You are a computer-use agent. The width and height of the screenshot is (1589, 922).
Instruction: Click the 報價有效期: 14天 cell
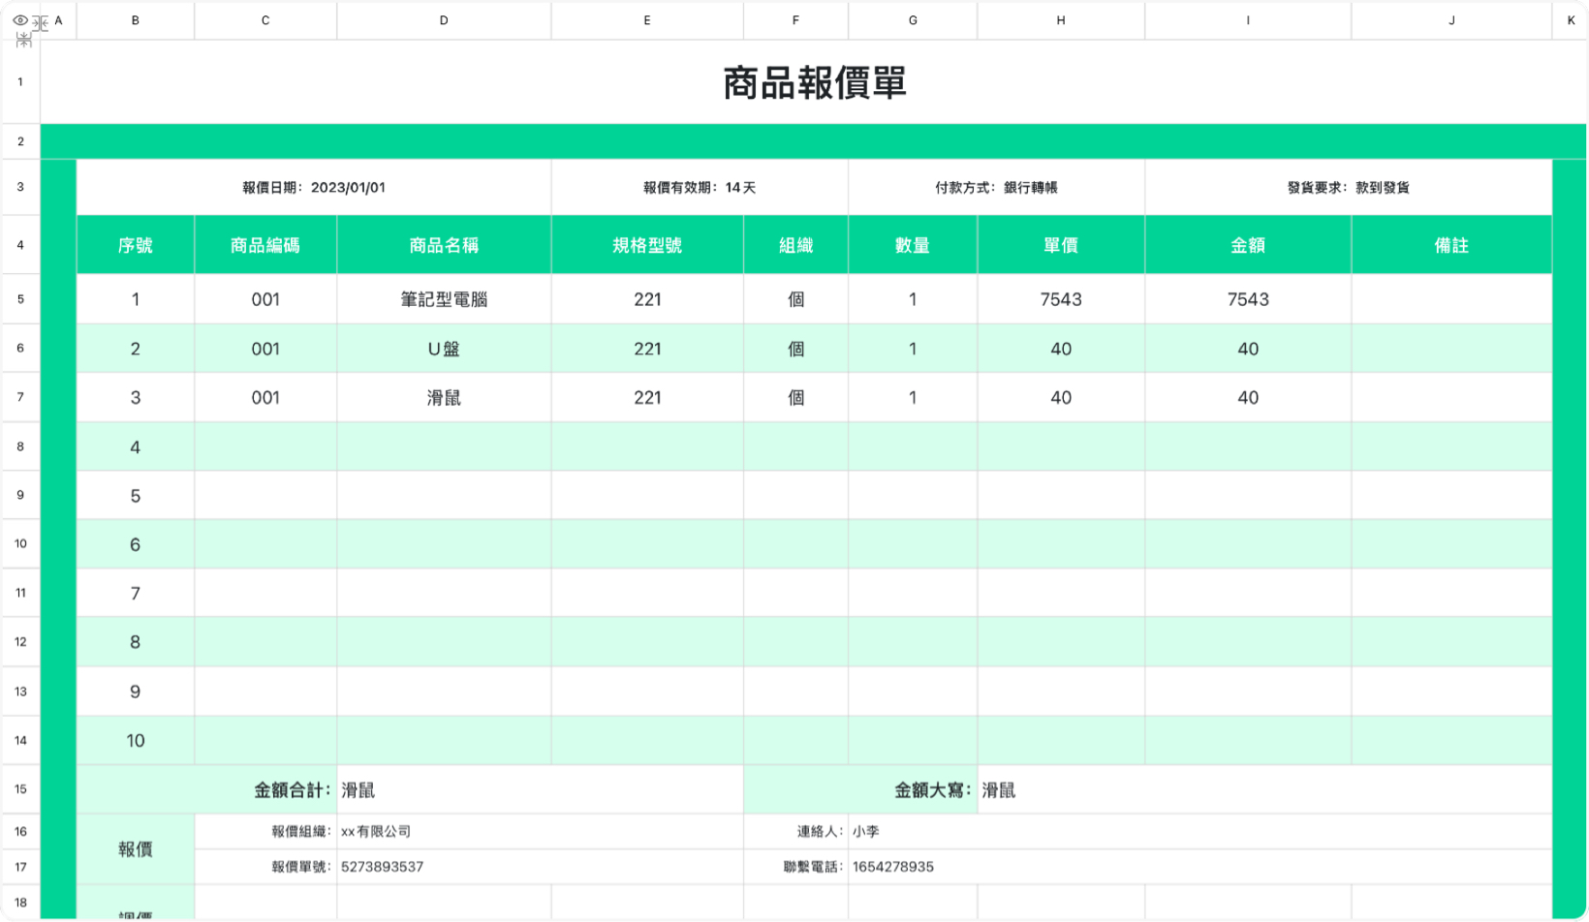click(x=700, y=188)
